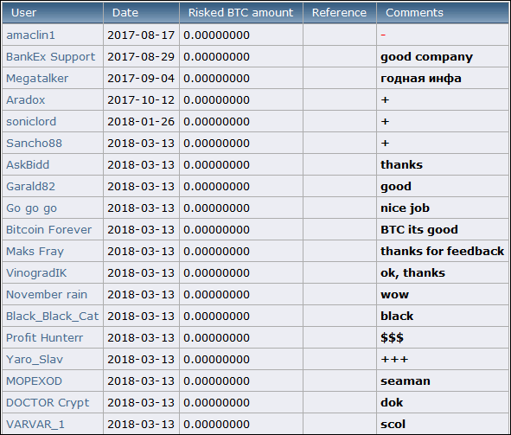511x435 pixels.
Task: Open DOCTOR Crypt user profile
Action: [x=48, y=403]
